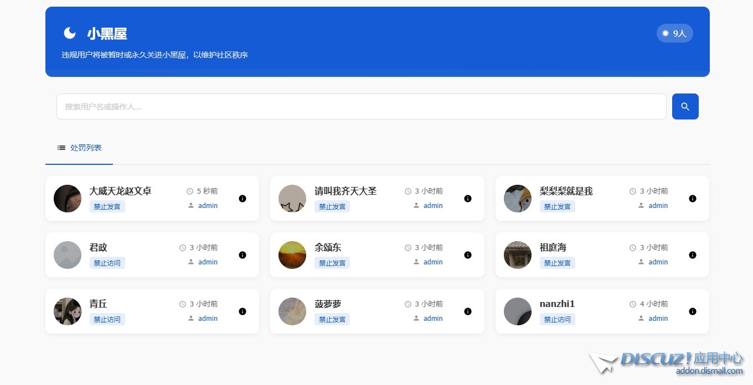This screenshot has height=385, width=753.
Task: Click 禁止访问 tag on 君政 card
Action: click(x=107, y=263)
